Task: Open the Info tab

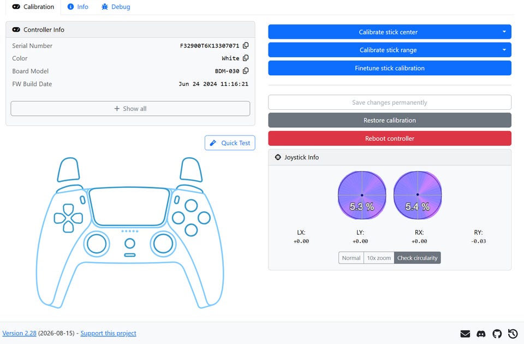Action: click(78, 7)
